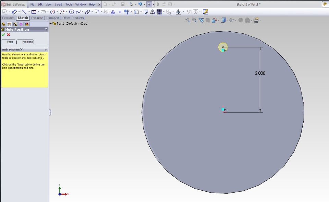Open the Insert menu

click(x=58, y=4)
